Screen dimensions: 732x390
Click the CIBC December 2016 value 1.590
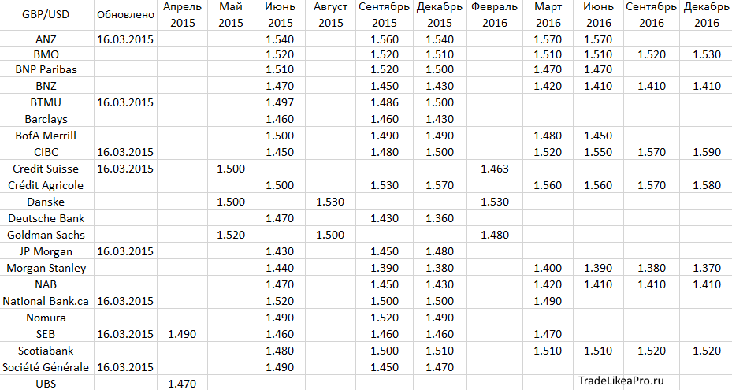(x=707, y=152)
